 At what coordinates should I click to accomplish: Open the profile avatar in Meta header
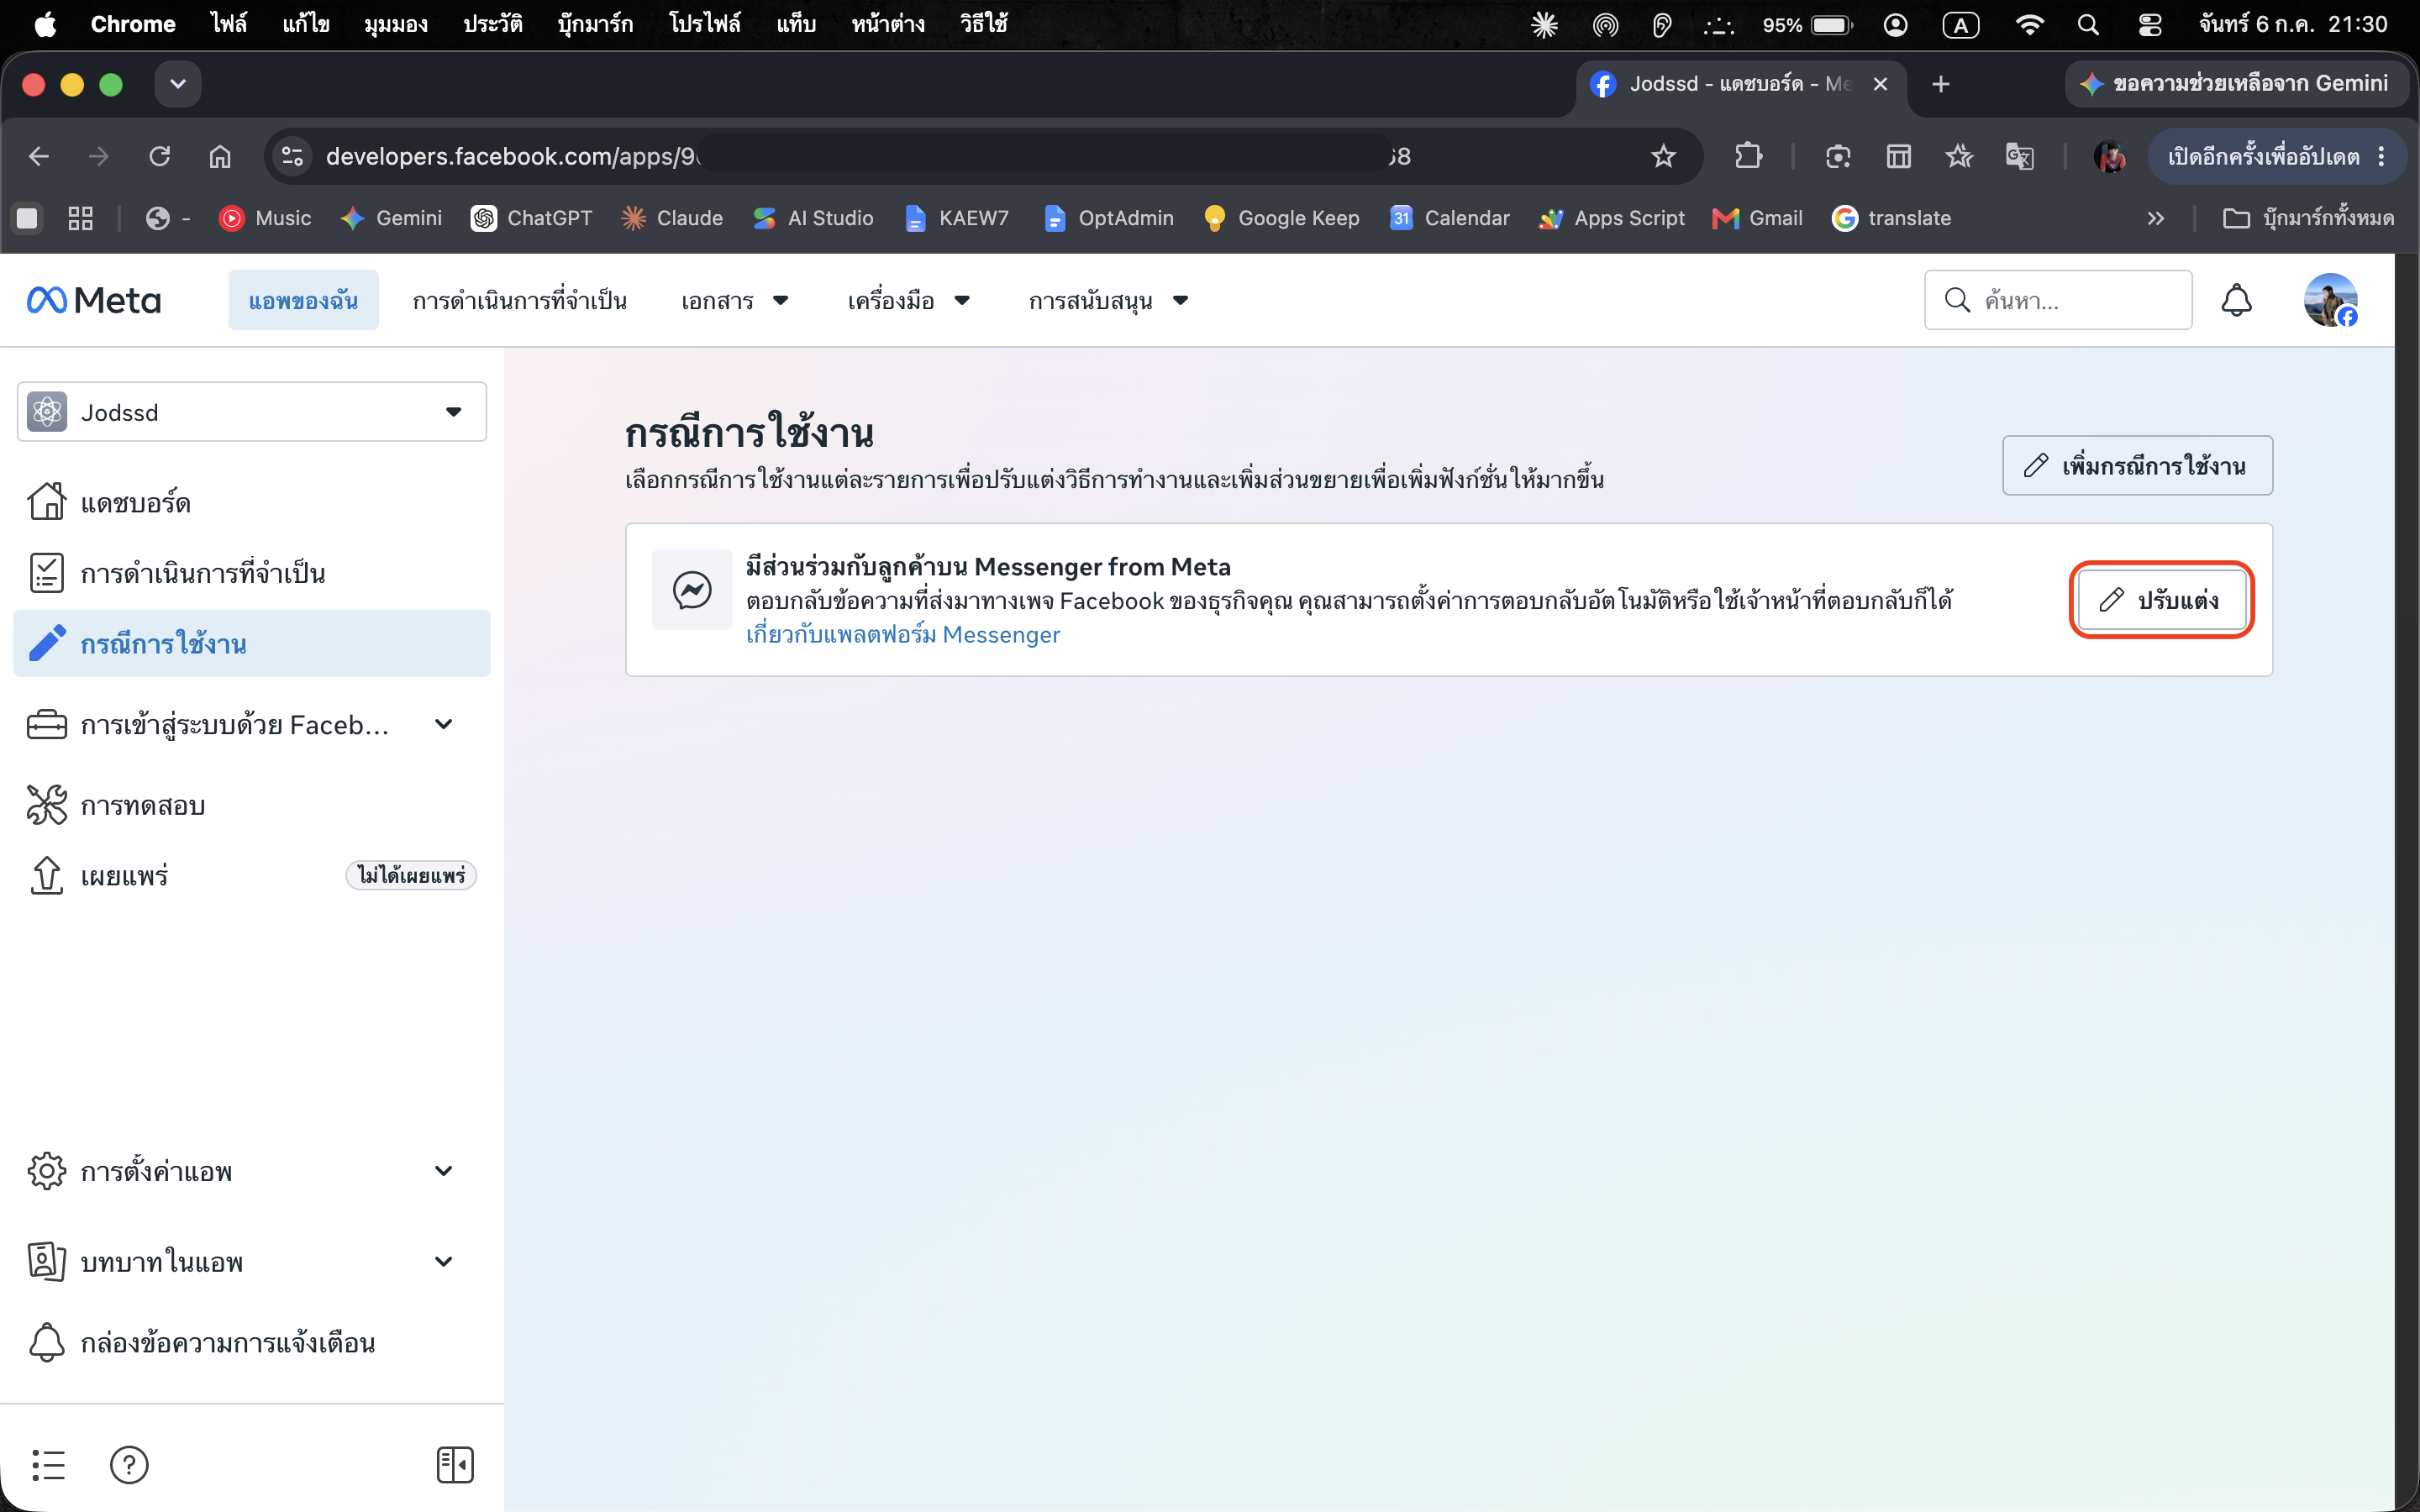pyautogui.click(x=2330, y=300)
